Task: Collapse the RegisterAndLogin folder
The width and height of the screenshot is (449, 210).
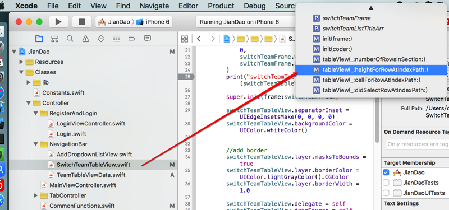Action: (36, 114)
